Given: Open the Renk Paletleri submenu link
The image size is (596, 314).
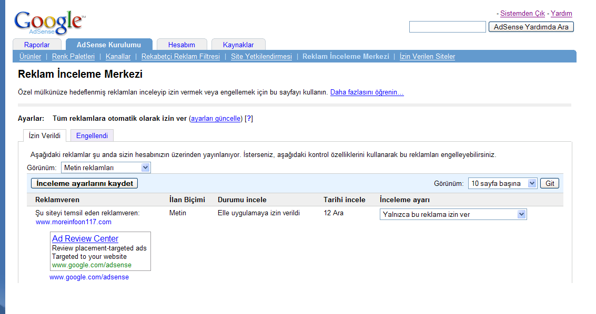Looking at the screenshot, I should pyautogui.click(x=73, y=57).
